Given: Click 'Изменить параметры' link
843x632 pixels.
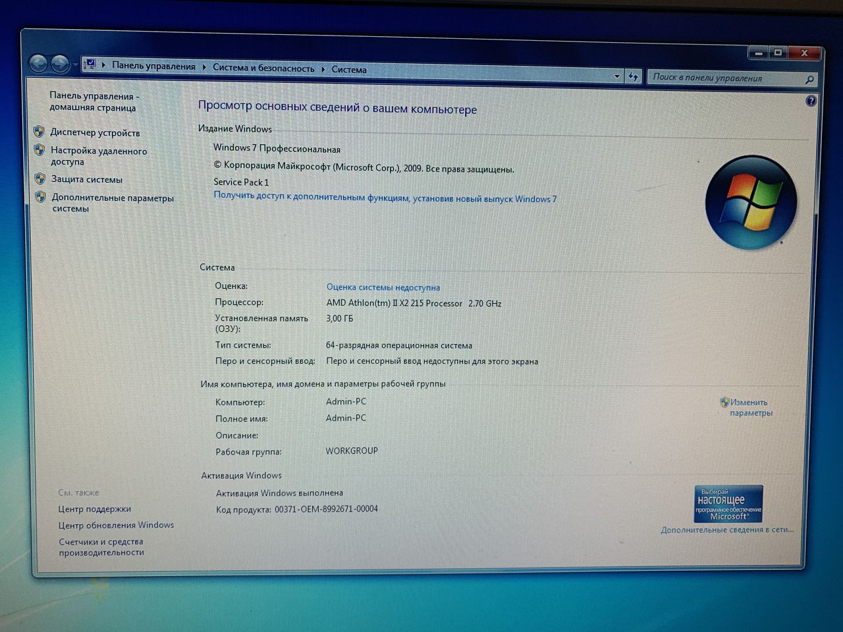Looking at the screenshot, I should pos(751,408).
